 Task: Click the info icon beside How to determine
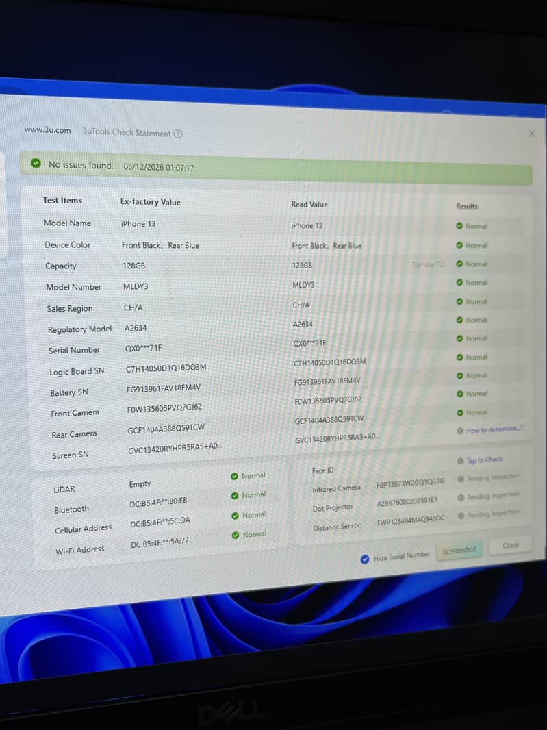pyautogui.click(x=460, y=431)
